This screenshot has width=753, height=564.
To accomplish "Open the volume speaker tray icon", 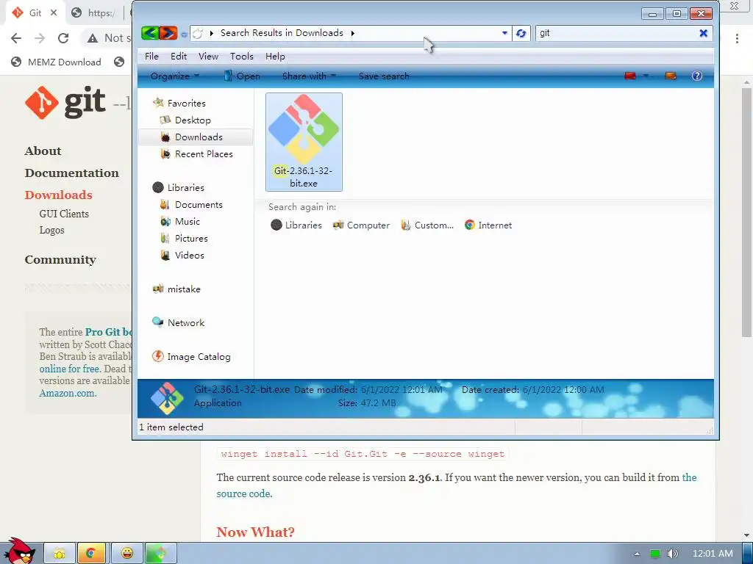I will click(x=673, y=554).
